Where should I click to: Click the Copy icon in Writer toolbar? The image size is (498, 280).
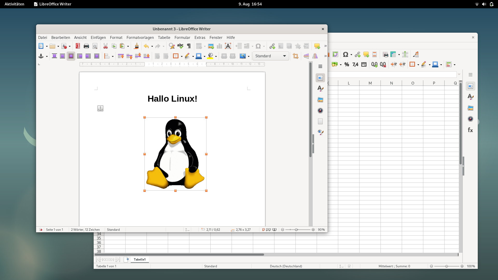click(x=114, y=46)
